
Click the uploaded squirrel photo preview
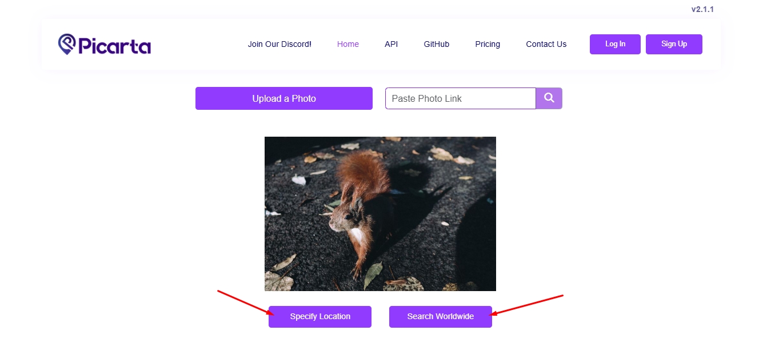(x=380, y=214)
